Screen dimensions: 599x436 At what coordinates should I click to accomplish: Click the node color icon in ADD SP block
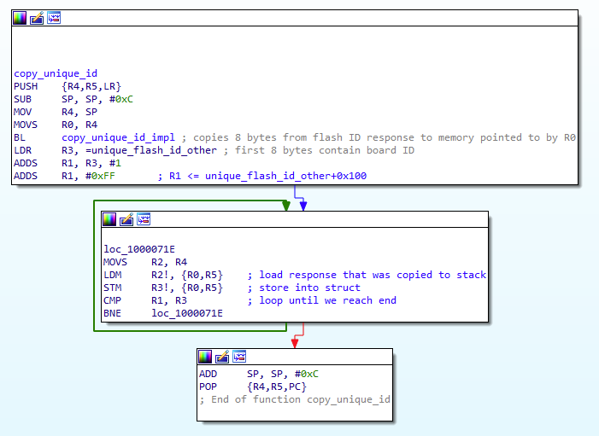(205, 357)
